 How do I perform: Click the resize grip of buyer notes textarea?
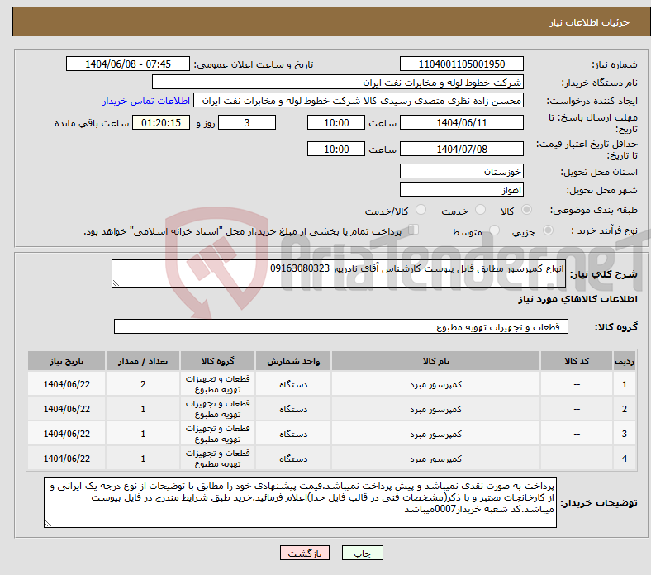coord(48,524)
